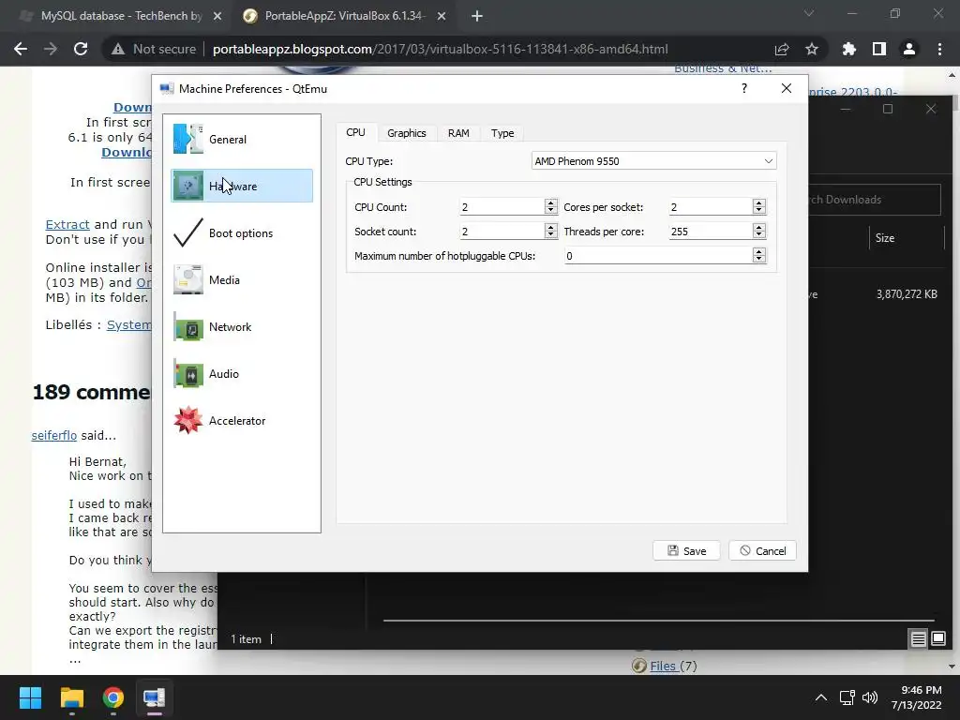Screen dimensions: 960x720
Task: Open the General preferences section
Action: [x=241, y=139]
